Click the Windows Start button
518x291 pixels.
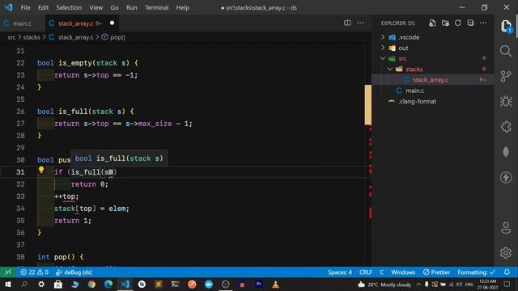pos(7,284)
